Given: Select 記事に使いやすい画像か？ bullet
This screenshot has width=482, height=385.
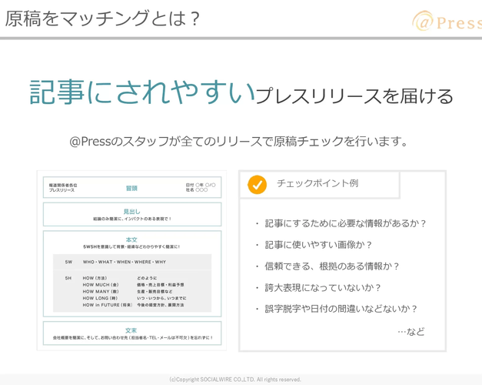Looking at the screenshot, I should coord(318,245).
